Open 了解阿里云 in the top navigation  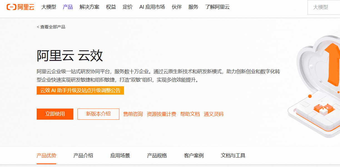(217, 7)
